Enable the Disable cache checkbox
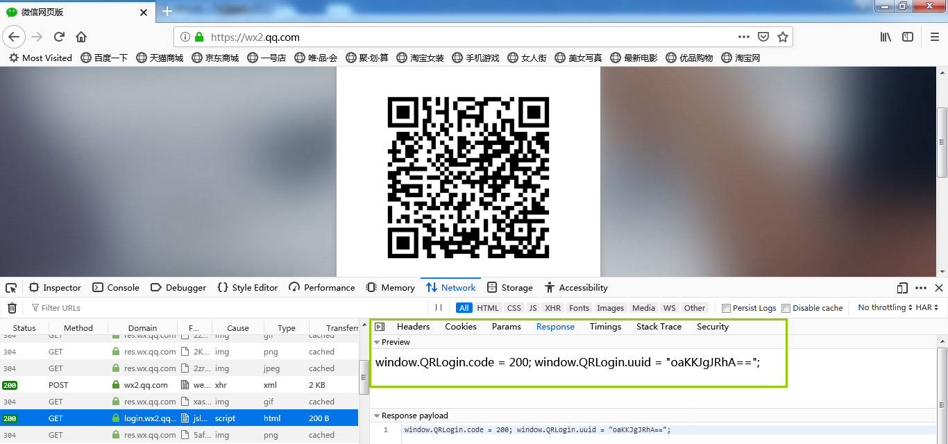Screen dimensions: 948x444 point(786,308)
